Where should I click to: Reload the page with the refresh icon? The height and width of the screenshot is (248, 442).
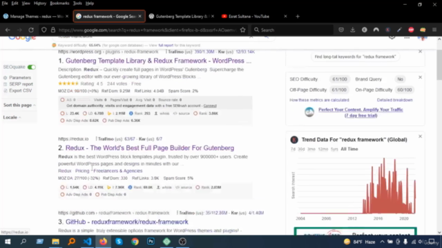(31, 30)
